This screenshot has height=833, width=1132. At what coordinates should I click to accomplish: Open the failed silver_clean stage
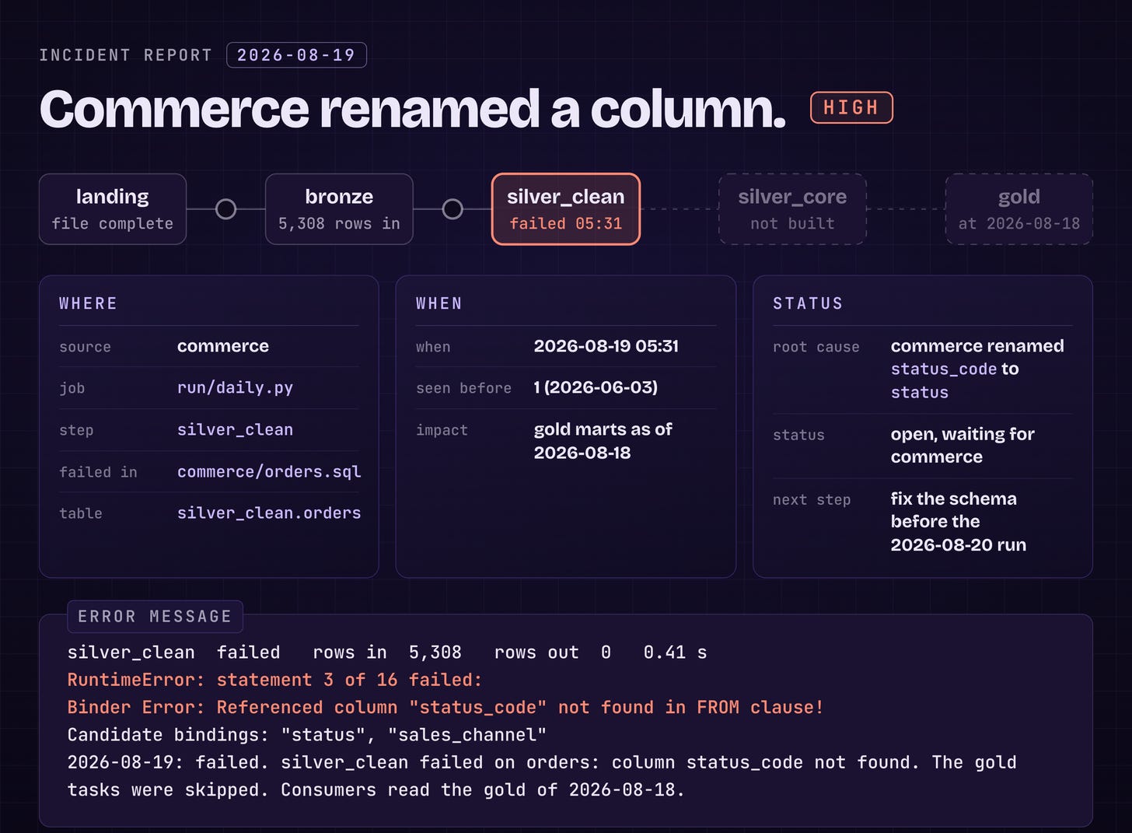point(566,209)
